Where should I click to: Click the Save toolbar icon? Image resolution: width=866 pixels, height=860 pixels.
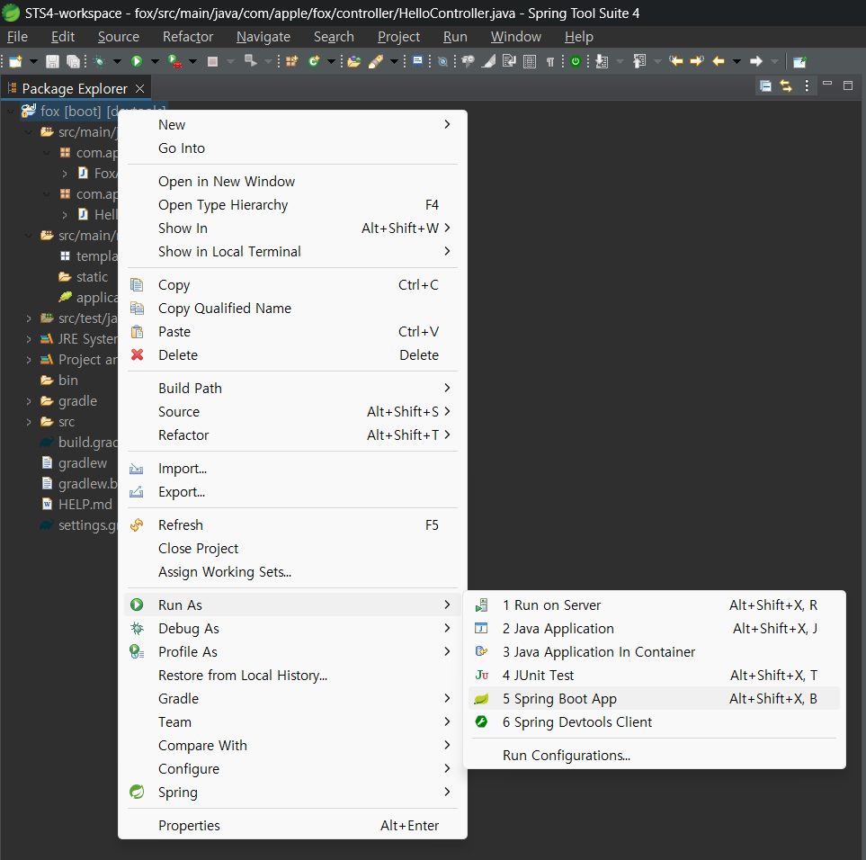click(52, 61)
